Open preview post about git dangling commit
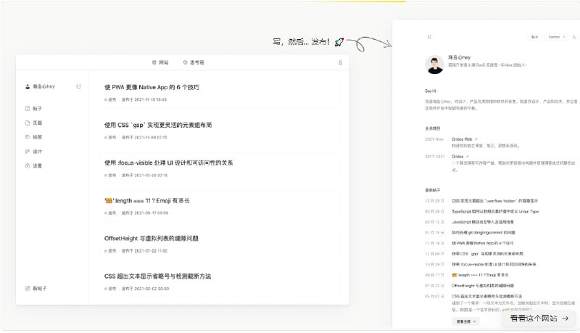The width and height of the screenshot is (580, 333). pyautogui.click(x=484, y=233)
